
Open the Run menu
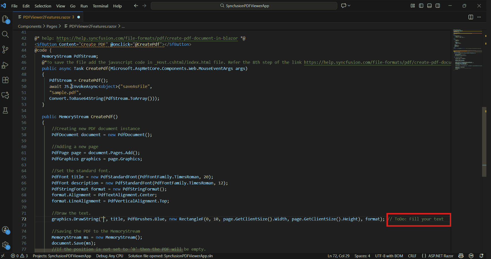[84, 6]
